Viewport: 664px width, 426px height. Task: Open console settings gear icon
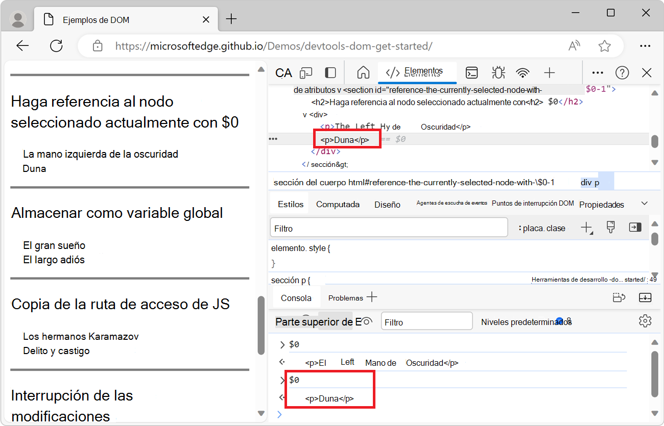645,321
